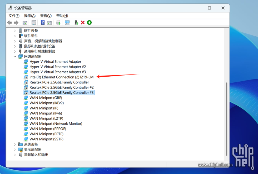Select WAN Miniport (PPTP)
The height and width of the screenshot is (174, 258).
click(x=47, y=134)
